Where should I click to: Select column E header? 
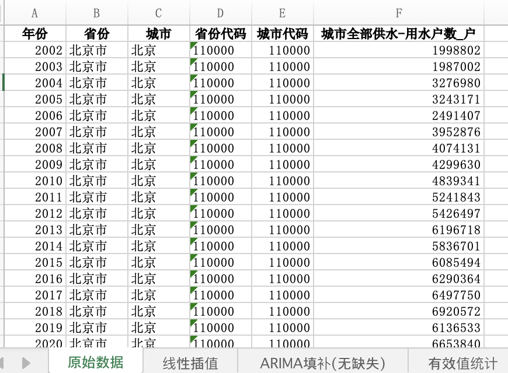282,13
